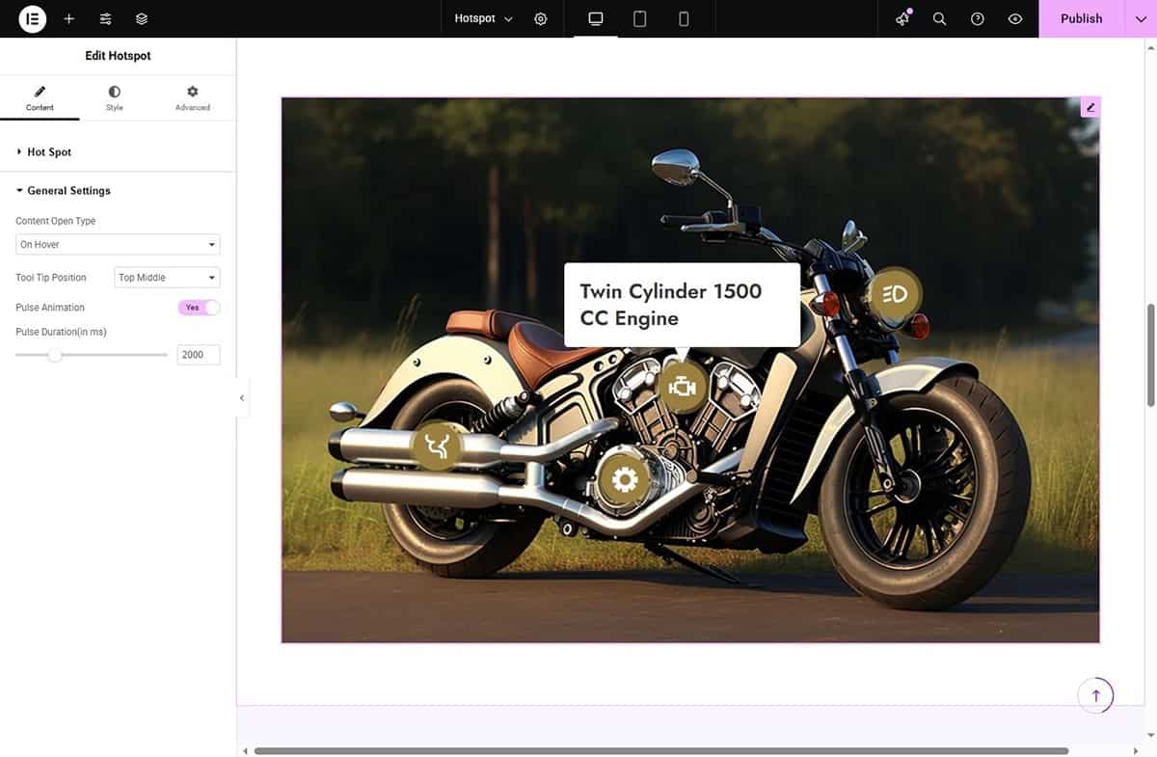Click the Pulse Duration(in ms) label
The width and height of the screenshot is (1157, 757).
(61, 332)
